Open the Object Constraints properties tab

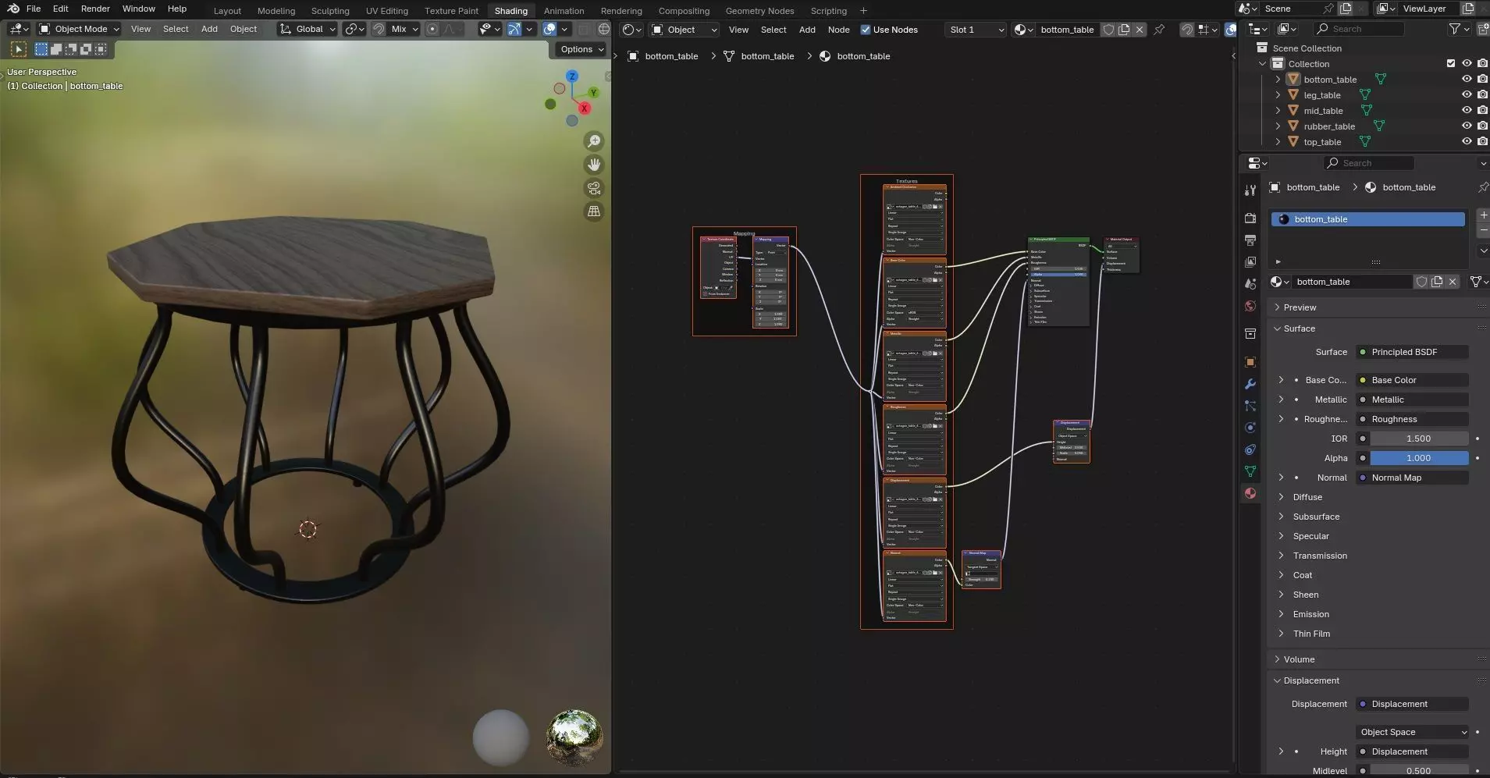point(1250,449)
